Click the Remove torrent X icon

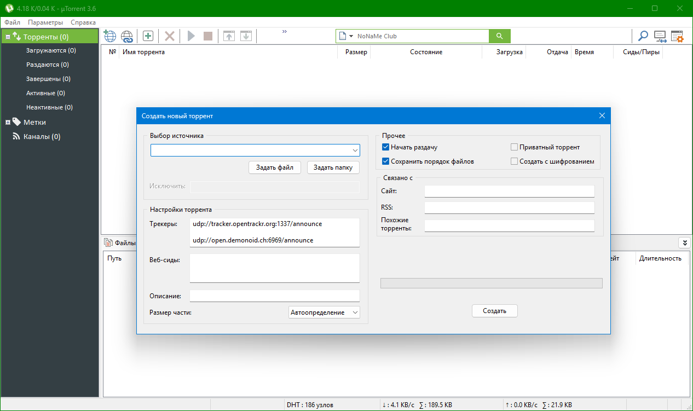click(x=170, y=36)
